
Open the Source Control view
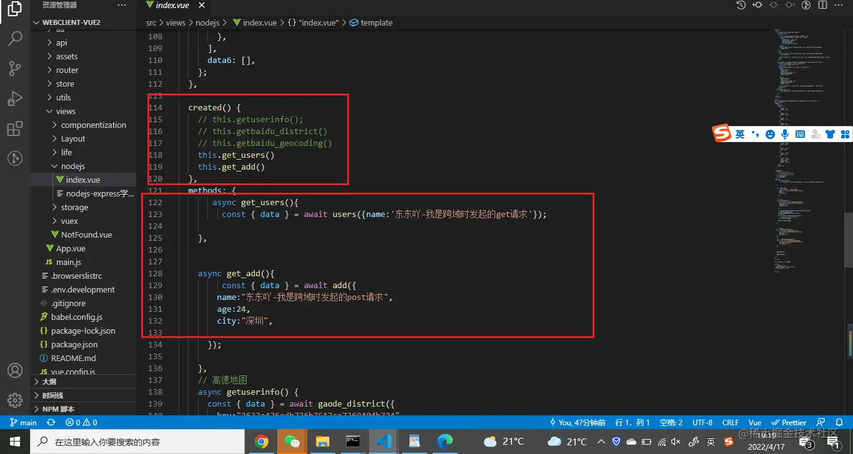14,69
